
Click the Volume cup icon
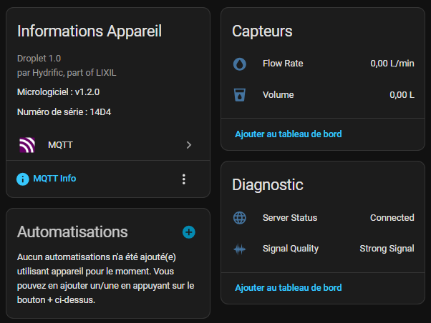240,95
